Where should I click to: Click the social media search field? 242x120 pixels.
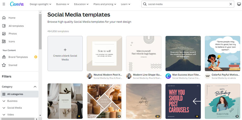(188, 4)
